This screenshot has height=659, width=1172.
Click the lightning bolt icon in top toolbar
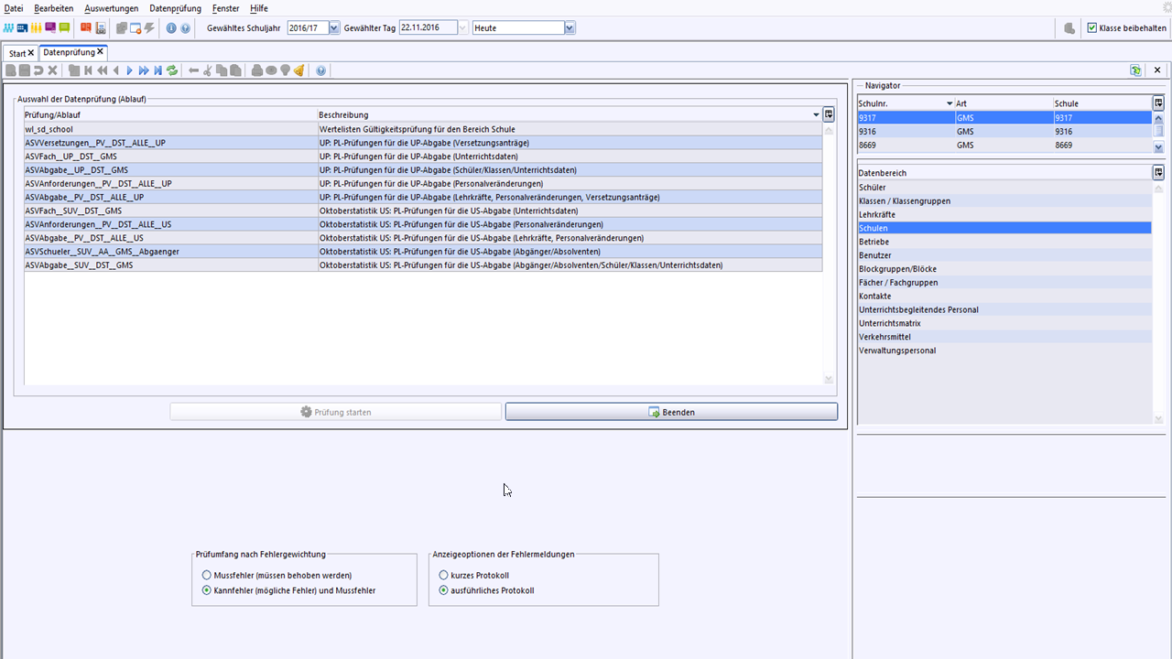[149, 28]
